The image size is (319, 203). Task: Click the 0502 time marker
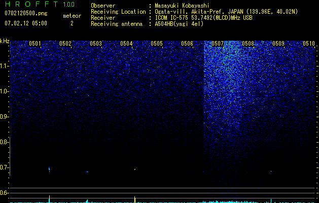(65, 44)
